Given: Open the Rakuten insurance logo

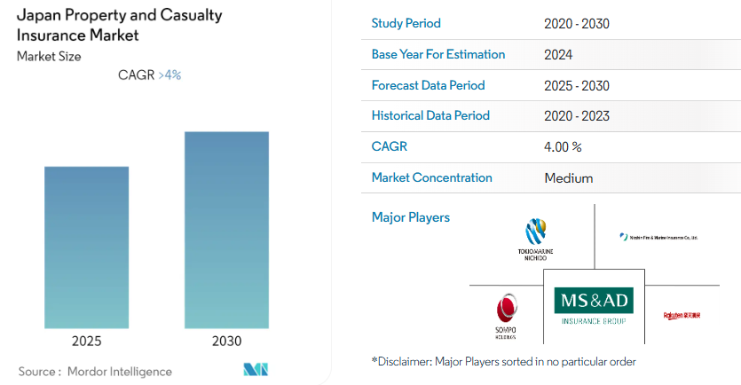Looking at the screenshot, I should [681, 315].
